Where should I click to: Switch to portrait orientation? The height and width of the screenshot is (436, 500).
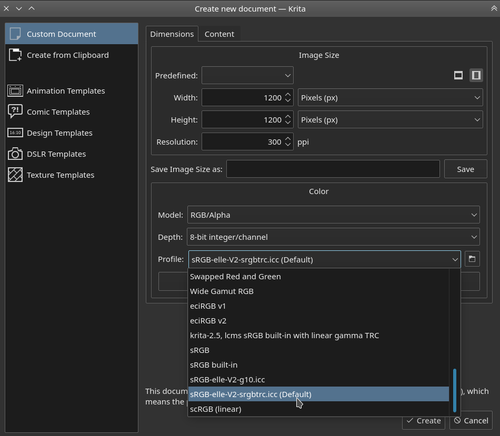click(476, 75)
